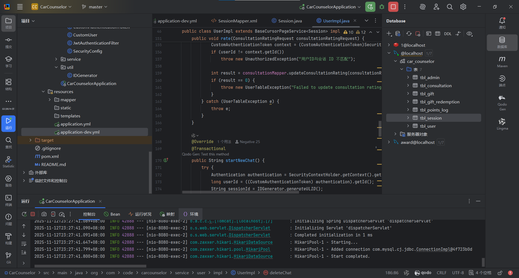Expand the service package folder
This screenshot has height=278, width=519.
56,59
